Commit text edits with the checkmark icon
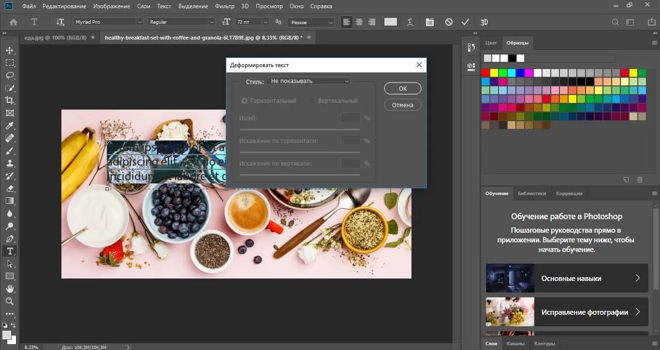This screenshot has height=350, width=660. tap(465, 22)
